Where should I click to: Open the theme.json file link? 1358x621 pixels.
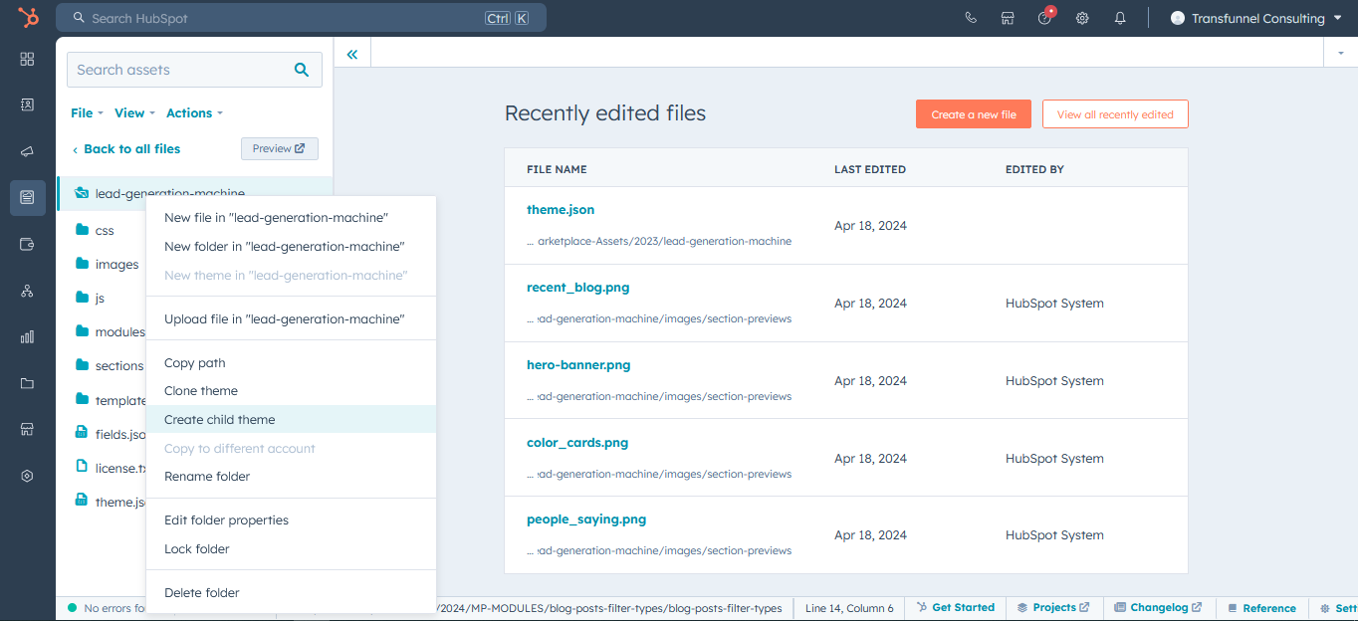(x=561, y=210)
